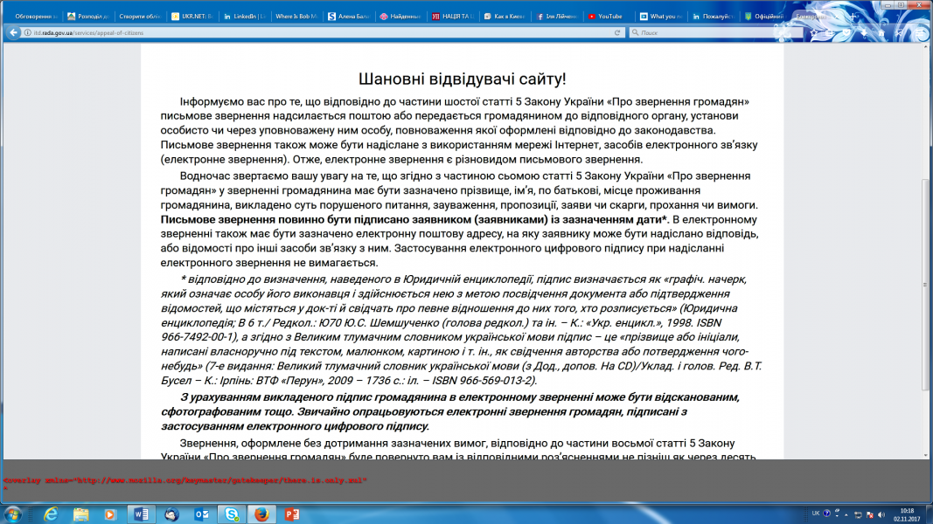Reload the page with the refresh icon

coord(617,32)
